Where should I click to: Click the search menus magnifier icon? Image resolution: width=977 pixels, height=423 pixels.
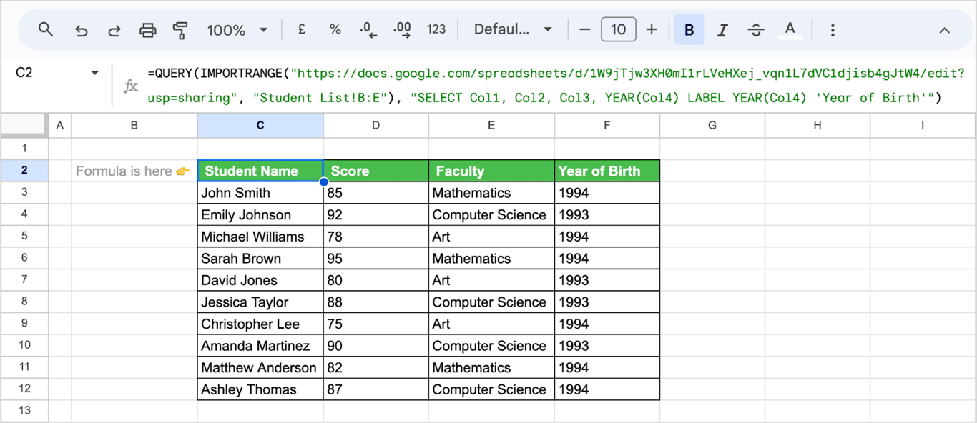(46, 30)
